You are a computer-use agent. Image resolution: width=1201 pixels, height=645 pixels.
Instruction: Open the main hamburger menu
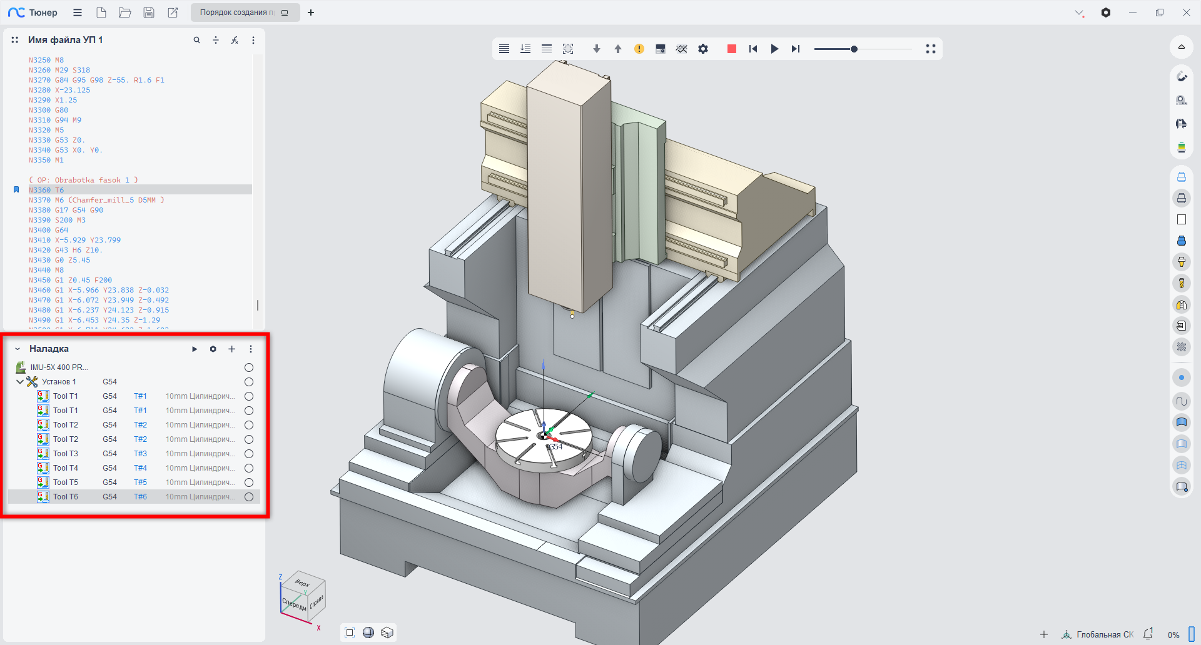(x=78, y=12)
